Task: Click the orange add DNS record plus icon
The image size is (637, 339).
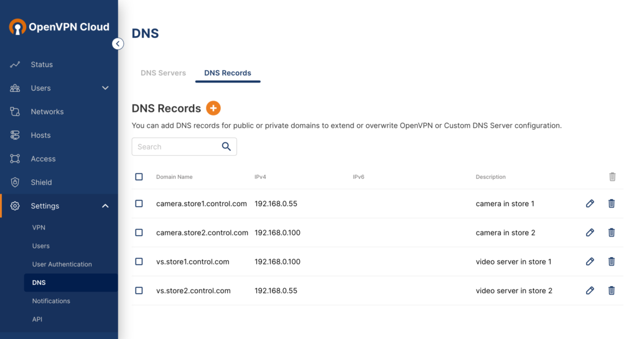Action: tap(213, 108)
